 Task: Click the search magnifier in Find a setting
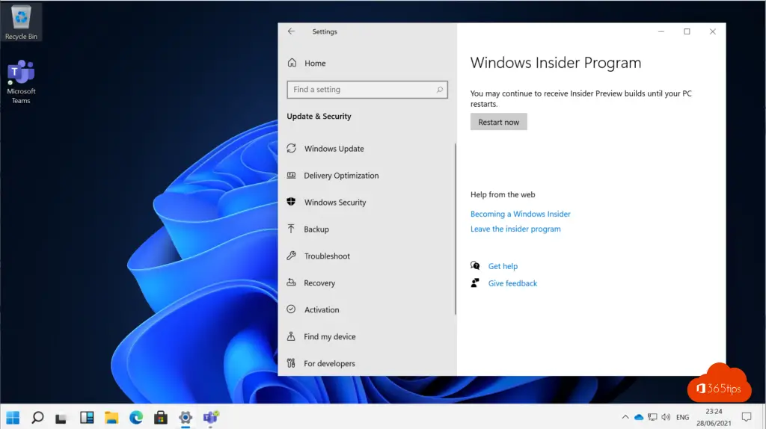click(x=439, y=90)
